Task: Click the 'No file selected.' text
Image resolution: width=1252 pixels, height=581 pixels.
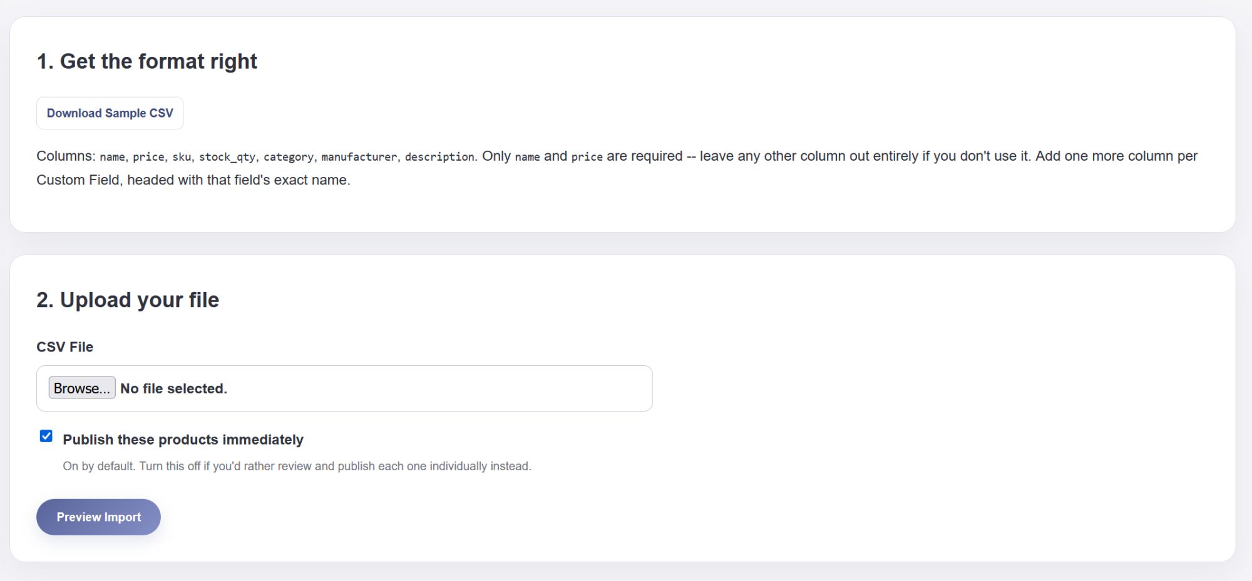Action: click(x=173, y=388)
